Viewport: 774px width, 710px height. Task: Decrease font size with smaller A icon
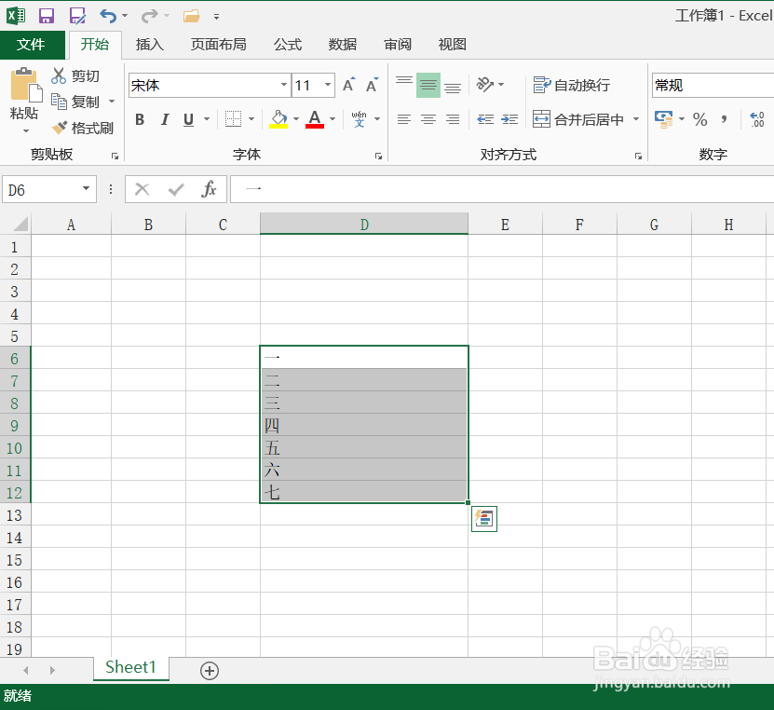372,85
